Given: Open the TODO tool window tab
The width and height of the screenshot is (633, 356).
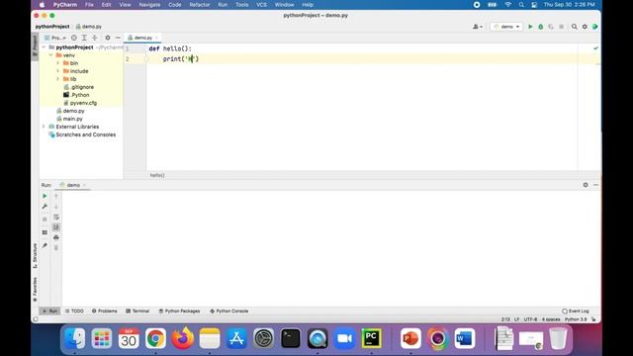Looking at the screenshot, I should click(x=74, y=311).
